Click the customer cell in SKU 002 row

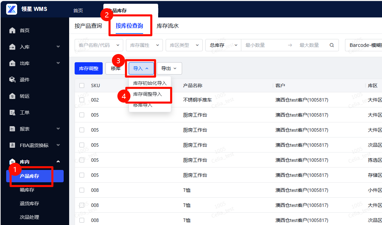click(302, 100)
